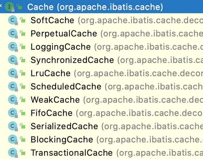Click the green lock icon beside BlockingCache
This screenshot has width=203, height=159.
23,140
